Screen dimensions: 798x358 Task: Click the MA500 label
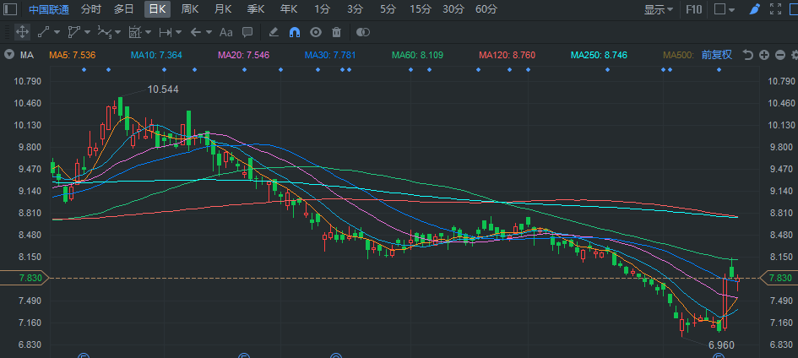(679, 55)
